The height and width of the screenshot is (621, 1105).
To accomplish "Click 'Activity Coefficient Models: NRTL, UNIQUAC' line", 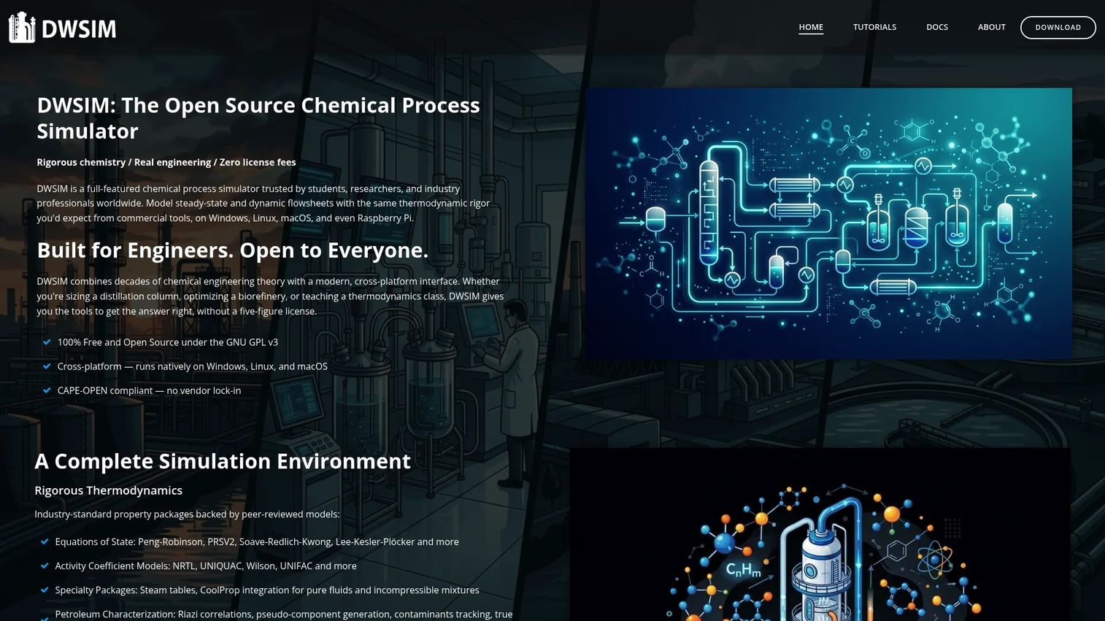I will point(206,566).
